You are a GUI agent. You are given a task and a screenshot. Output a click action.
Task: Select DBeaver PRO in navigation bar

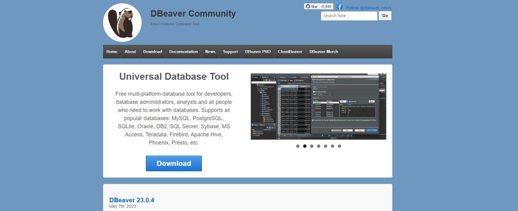click(258, 52)
